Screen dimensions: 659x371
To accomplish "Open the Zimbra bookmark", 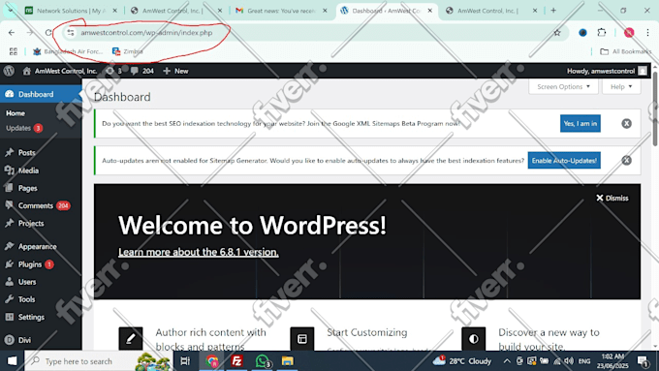I will (127, 51).
